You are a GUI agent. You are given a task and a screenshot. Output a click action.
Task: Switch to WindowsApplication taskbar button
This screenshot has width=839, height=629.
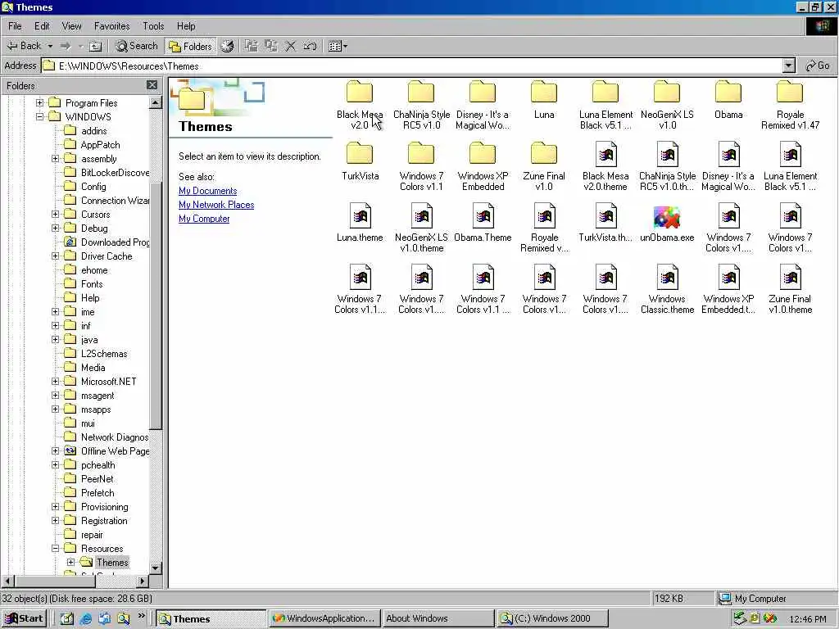[x=324, y=619]
